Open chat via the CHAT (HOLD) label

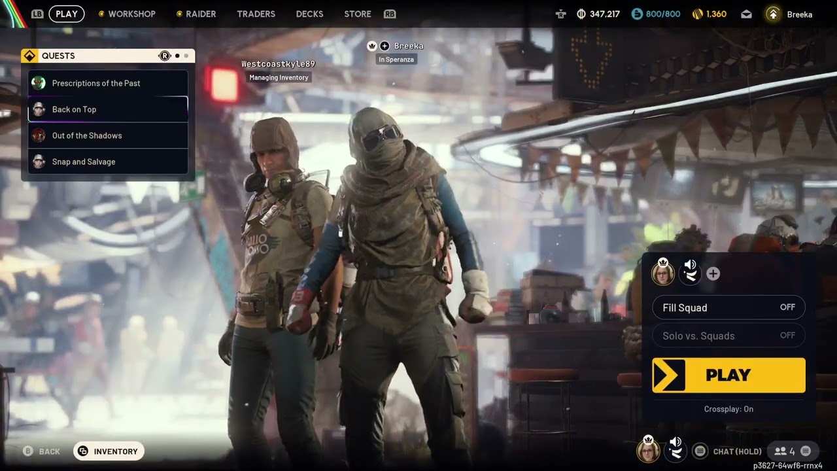[738, 451]
